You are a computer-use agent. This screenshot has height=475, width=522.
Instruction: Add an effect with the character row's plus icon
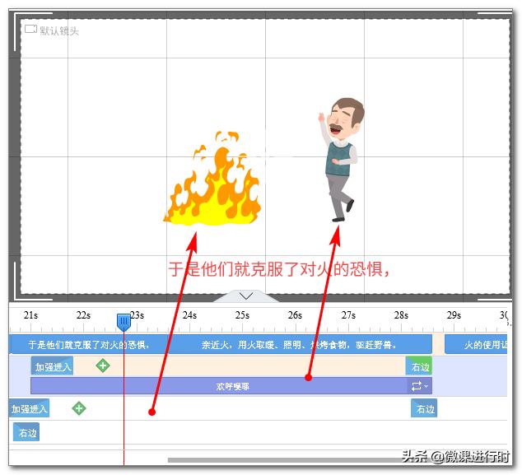point(103,366)
